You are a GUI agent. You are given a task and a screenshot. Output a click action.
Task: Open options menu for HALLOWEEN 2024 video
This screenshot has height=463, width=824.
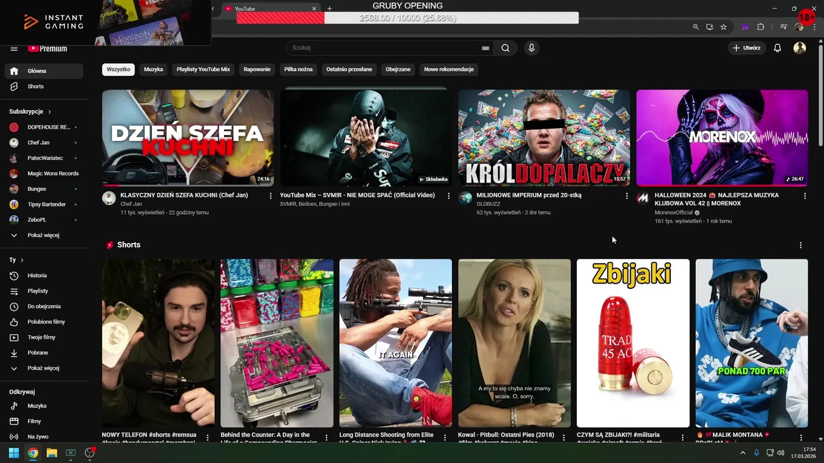[x=805, y=195]
